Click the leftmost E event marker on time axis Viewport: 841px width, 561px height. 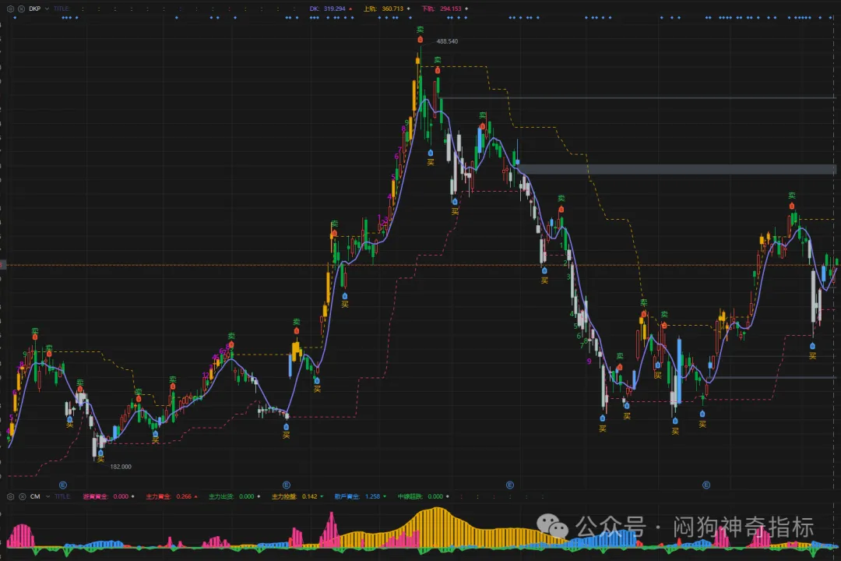[62, 485]
